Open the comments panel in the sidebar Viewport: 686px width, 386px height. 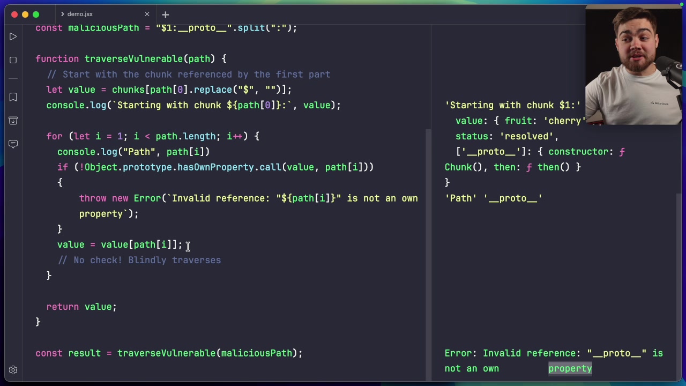tap(13, 144)
